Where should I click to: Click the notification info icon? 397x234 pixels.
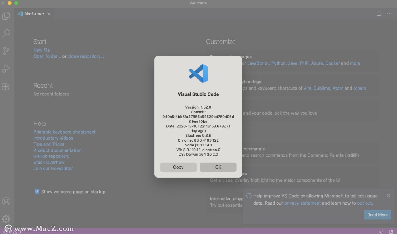point(249,196)
